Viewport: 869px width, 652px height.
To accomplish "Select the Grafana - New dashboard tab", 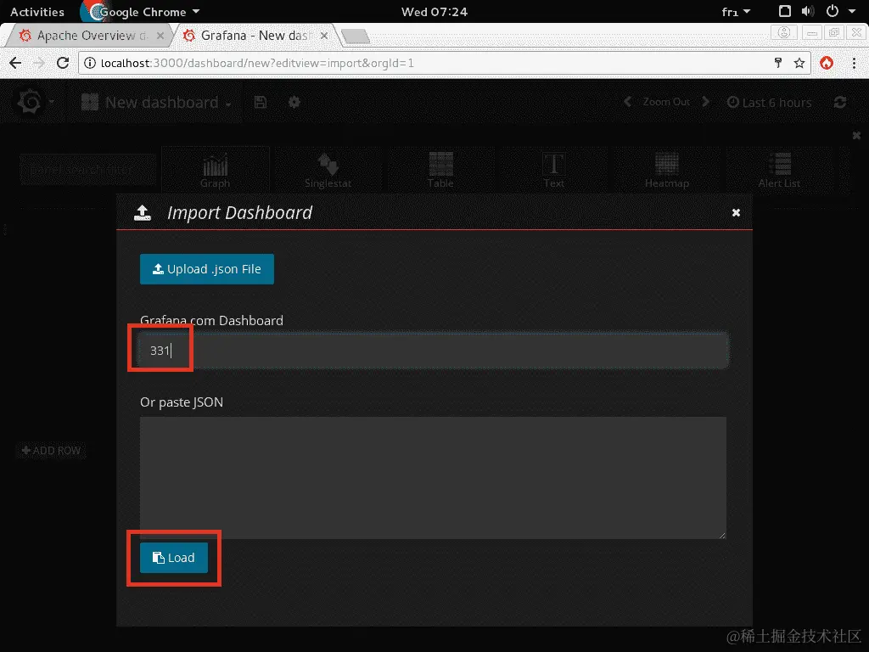I will 255,36.
